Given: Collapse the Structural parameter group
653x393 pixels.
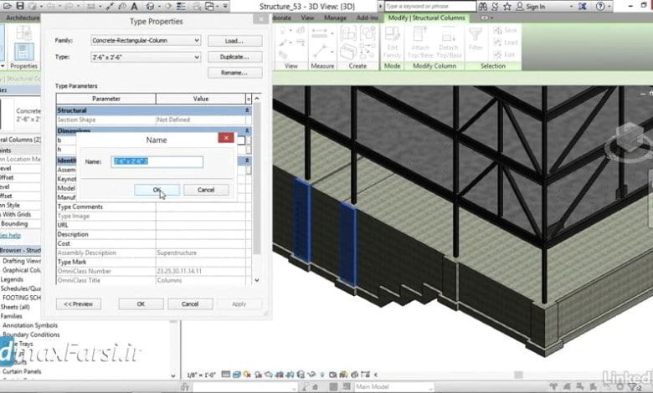Looking at the screenshot, I should [x=247, y=110].
